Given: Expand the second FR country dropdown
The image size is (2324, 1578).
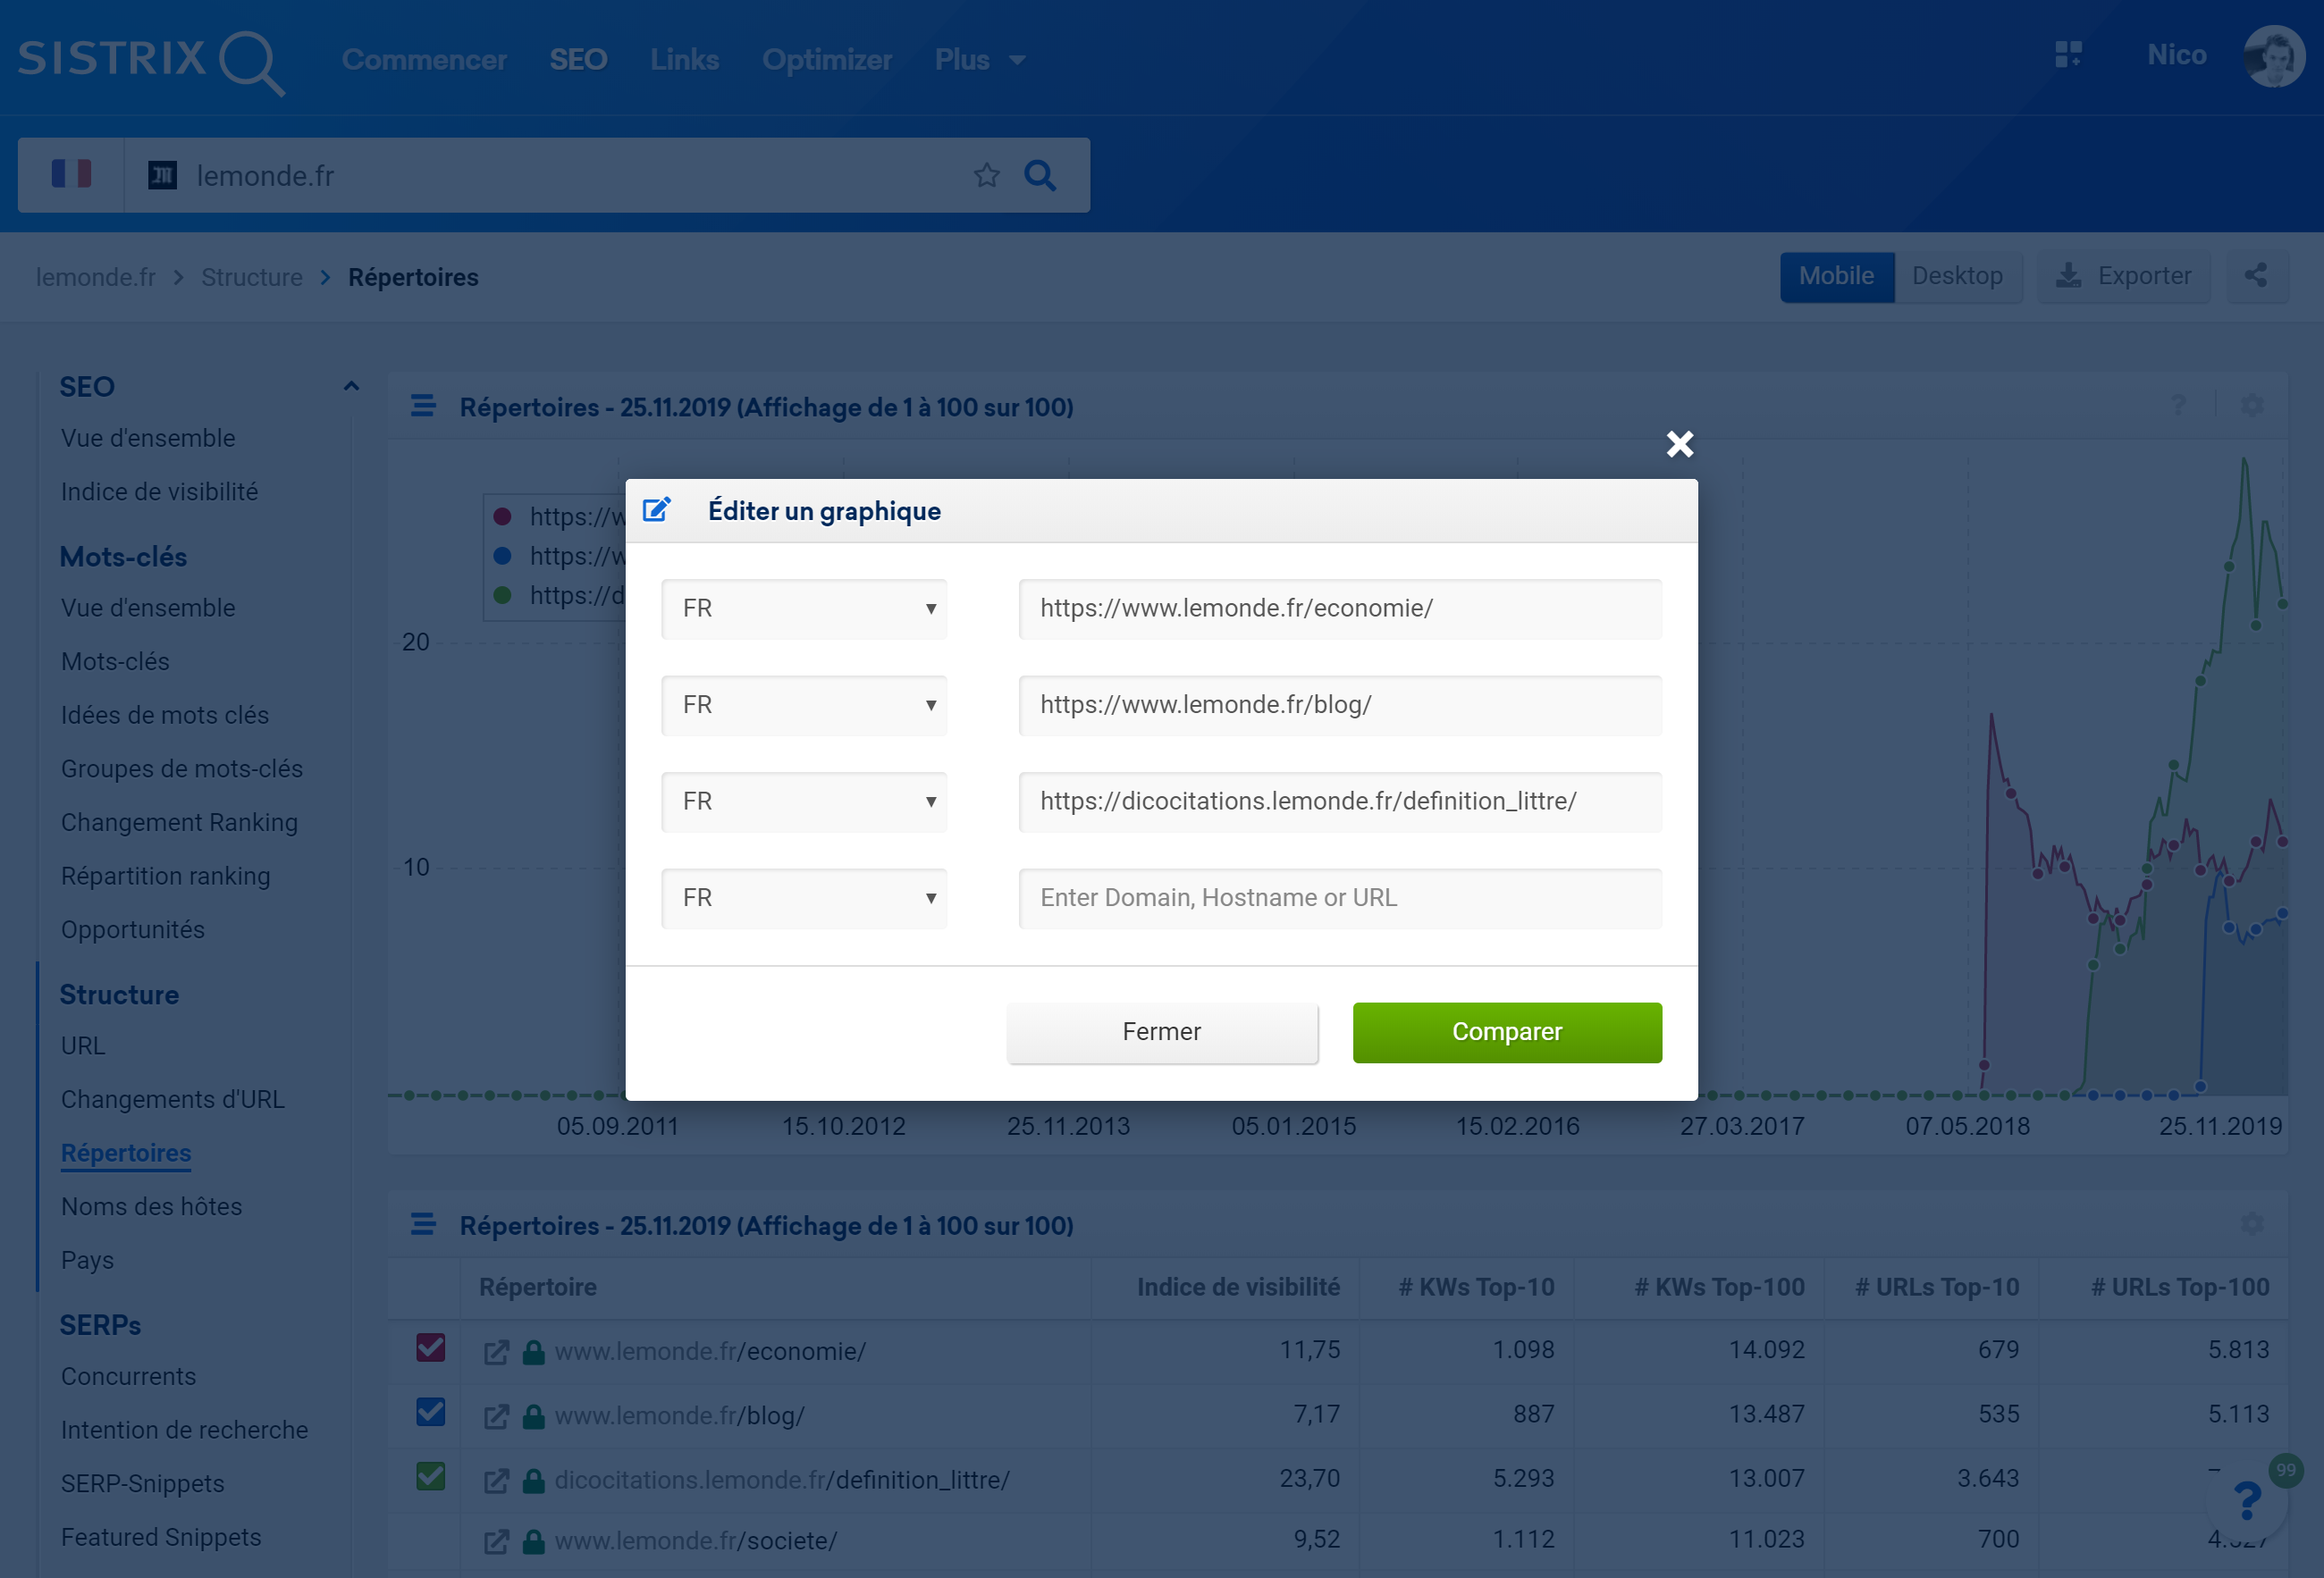Looking at the screenshot, I should [x=805, y=704].
